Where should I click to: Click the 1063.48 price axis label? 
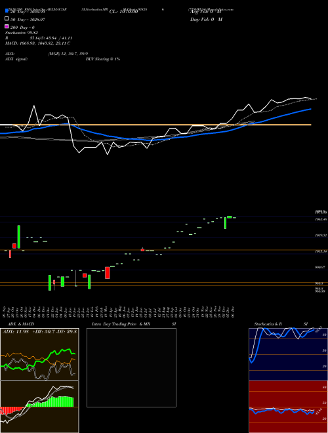pos(321,219)
